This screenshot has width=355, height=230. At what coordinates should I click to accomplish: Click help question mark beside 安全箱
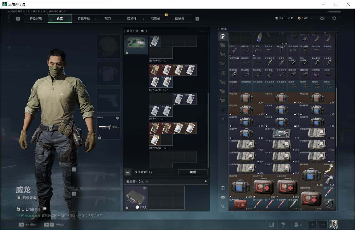[147, 182]
